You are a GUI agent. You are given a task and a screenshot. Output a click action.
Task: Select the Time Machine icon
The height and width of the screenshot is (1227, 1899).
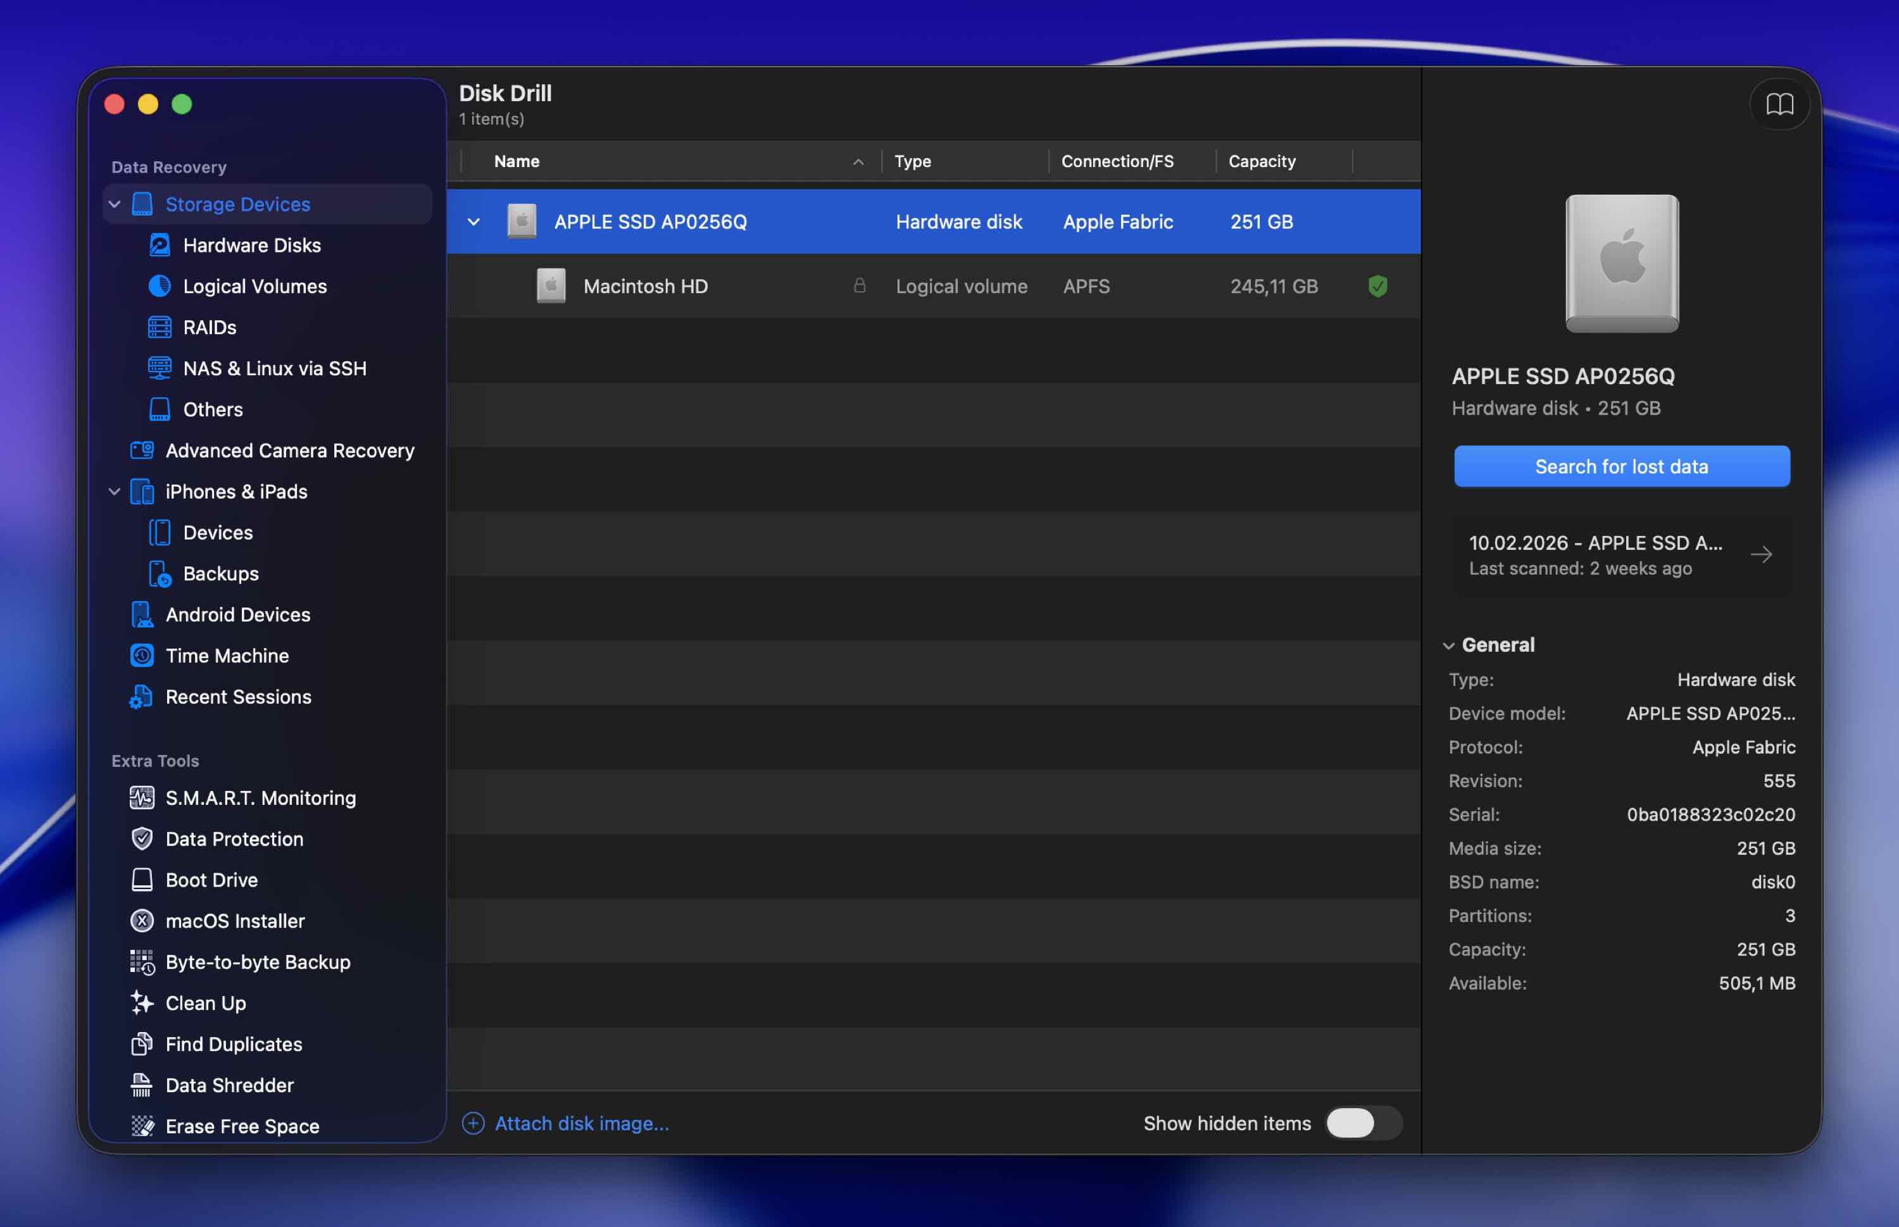[142, 656]
